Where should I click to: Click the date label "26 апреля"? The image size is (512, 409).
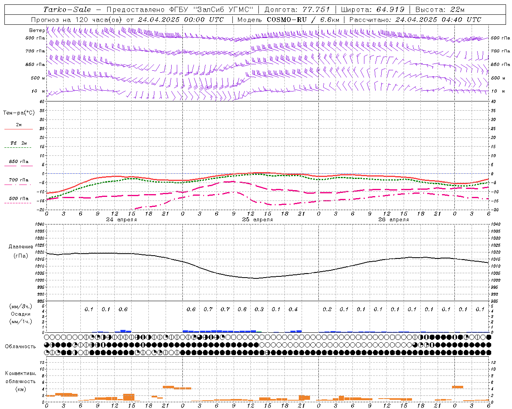pyautogui.click(x=393, y=220)
